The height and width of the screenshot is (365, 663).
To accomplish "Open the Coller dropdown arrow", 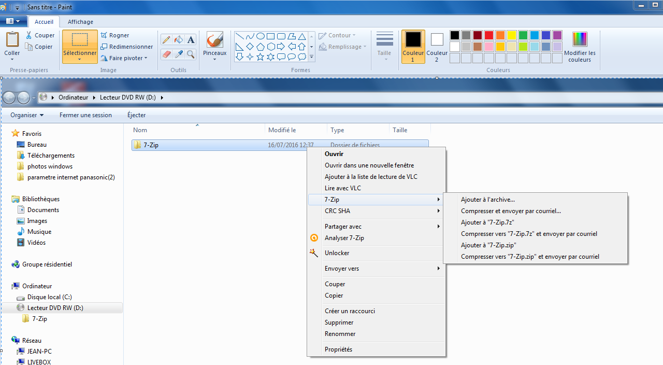I will click(x=12, y=59).
